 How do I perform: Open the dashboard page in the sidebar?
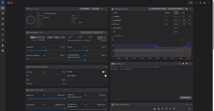point(3,8)
